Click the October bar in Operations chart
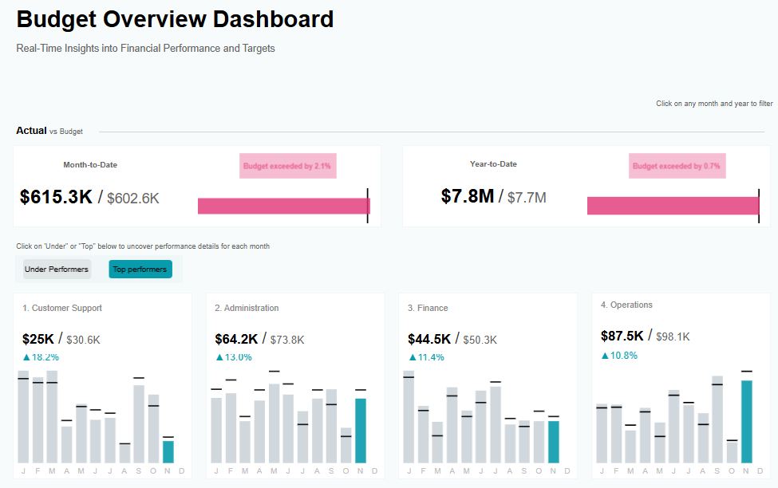Screen dimensions: 778x488 point(732,452)
